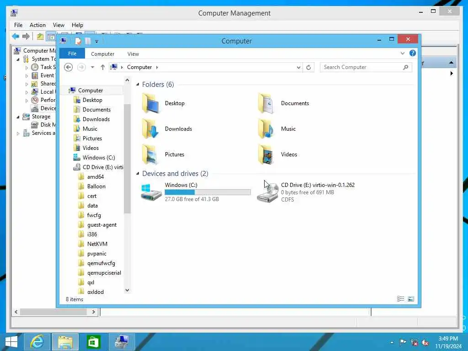468x351 pixels.
Task: Click the muted speaker tray icon
Action: [x=425, y=342]
